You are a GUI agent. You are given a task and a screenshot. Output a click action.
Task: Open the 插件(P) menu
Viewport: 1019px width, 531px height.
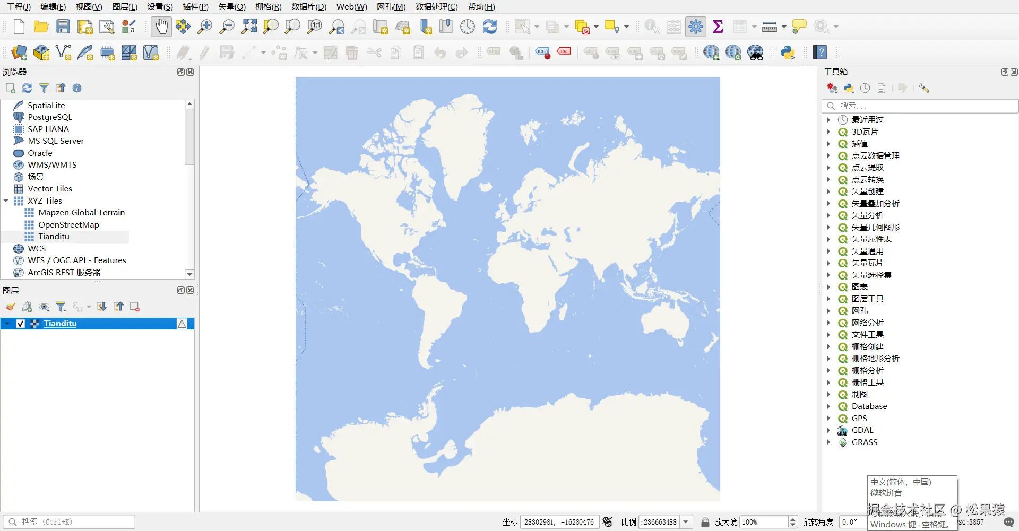click(195, 7)
